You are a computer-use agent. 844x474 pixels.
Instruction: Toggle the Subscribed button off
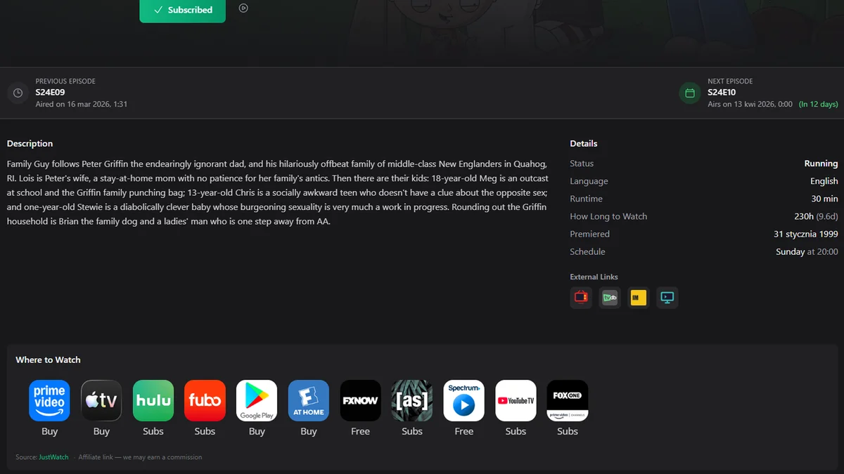click(182, 10)
